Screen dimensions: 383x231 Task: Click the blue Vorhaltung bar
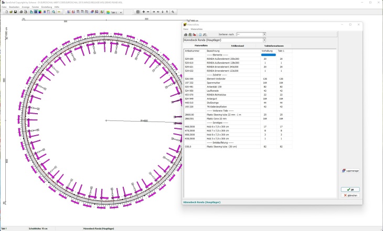(x=268, y=54)
